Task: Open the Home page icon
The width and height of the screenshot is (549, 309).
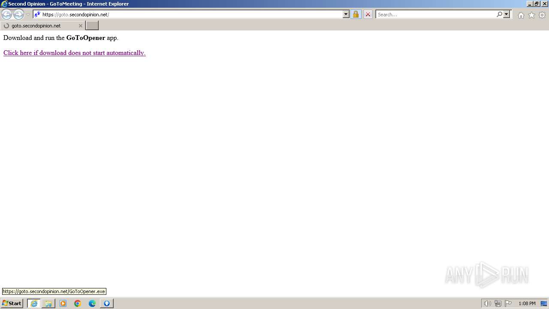Action: 521,15
